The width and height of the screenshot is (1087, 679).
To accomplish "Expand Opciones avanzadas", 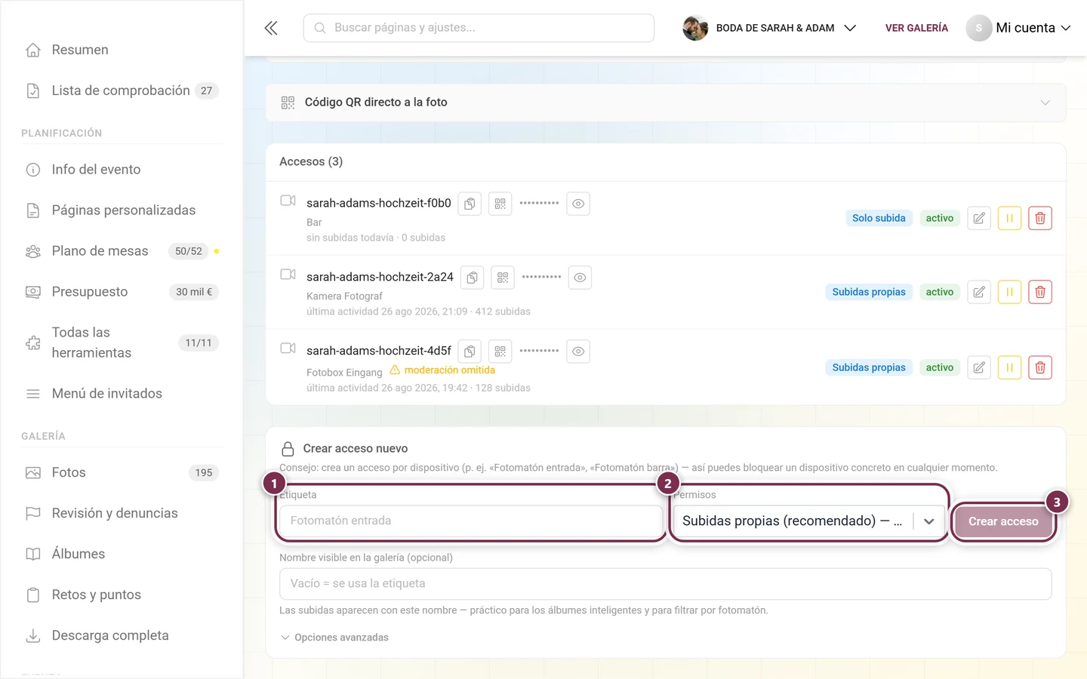I will (x=334, y=638).
